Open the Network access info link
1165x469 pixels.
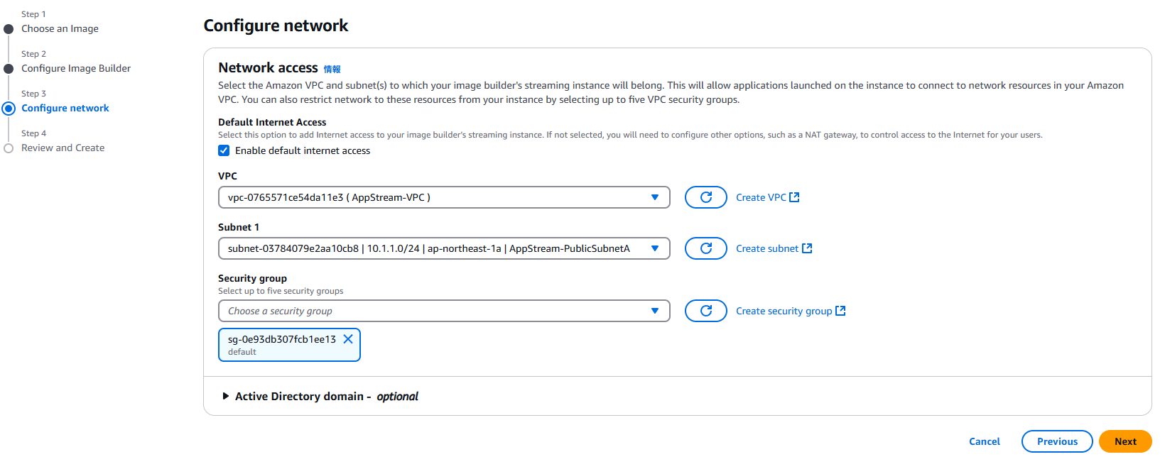point(332,69)
